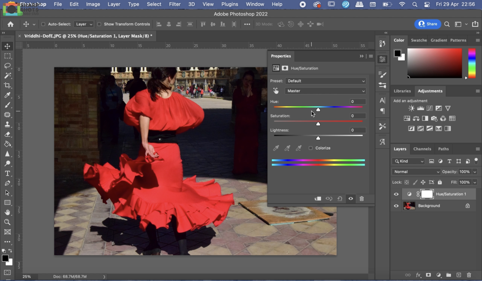Switch to the Libraries tab

click(402, 91)
